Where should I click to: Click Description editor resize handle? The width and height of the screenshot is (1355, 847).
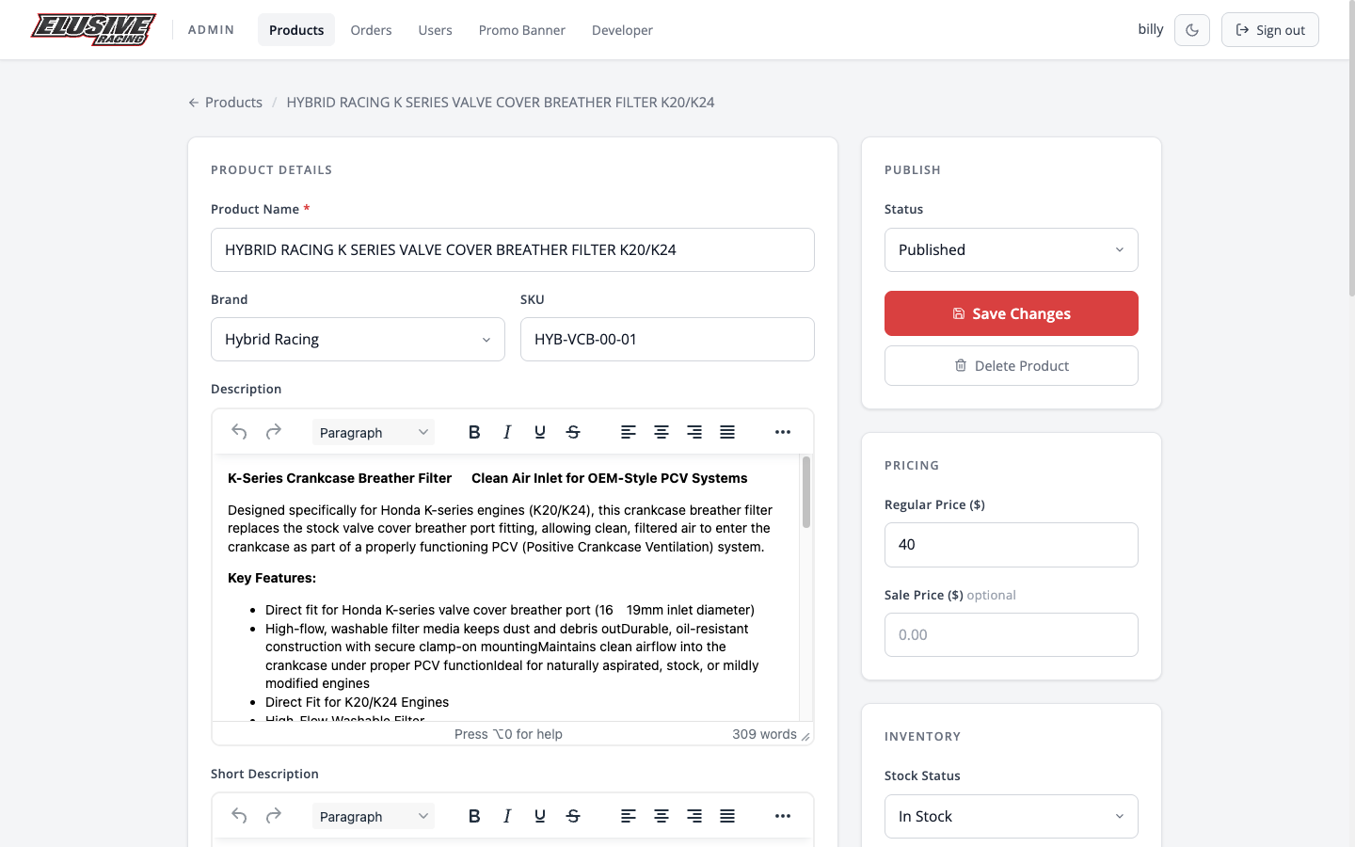(805, 736)
